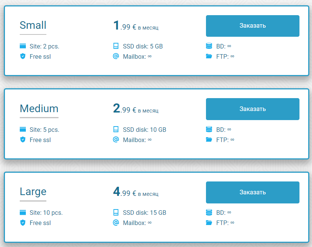
Task: Click the SSD disk: 10 GB text
Action: [144, 130]
